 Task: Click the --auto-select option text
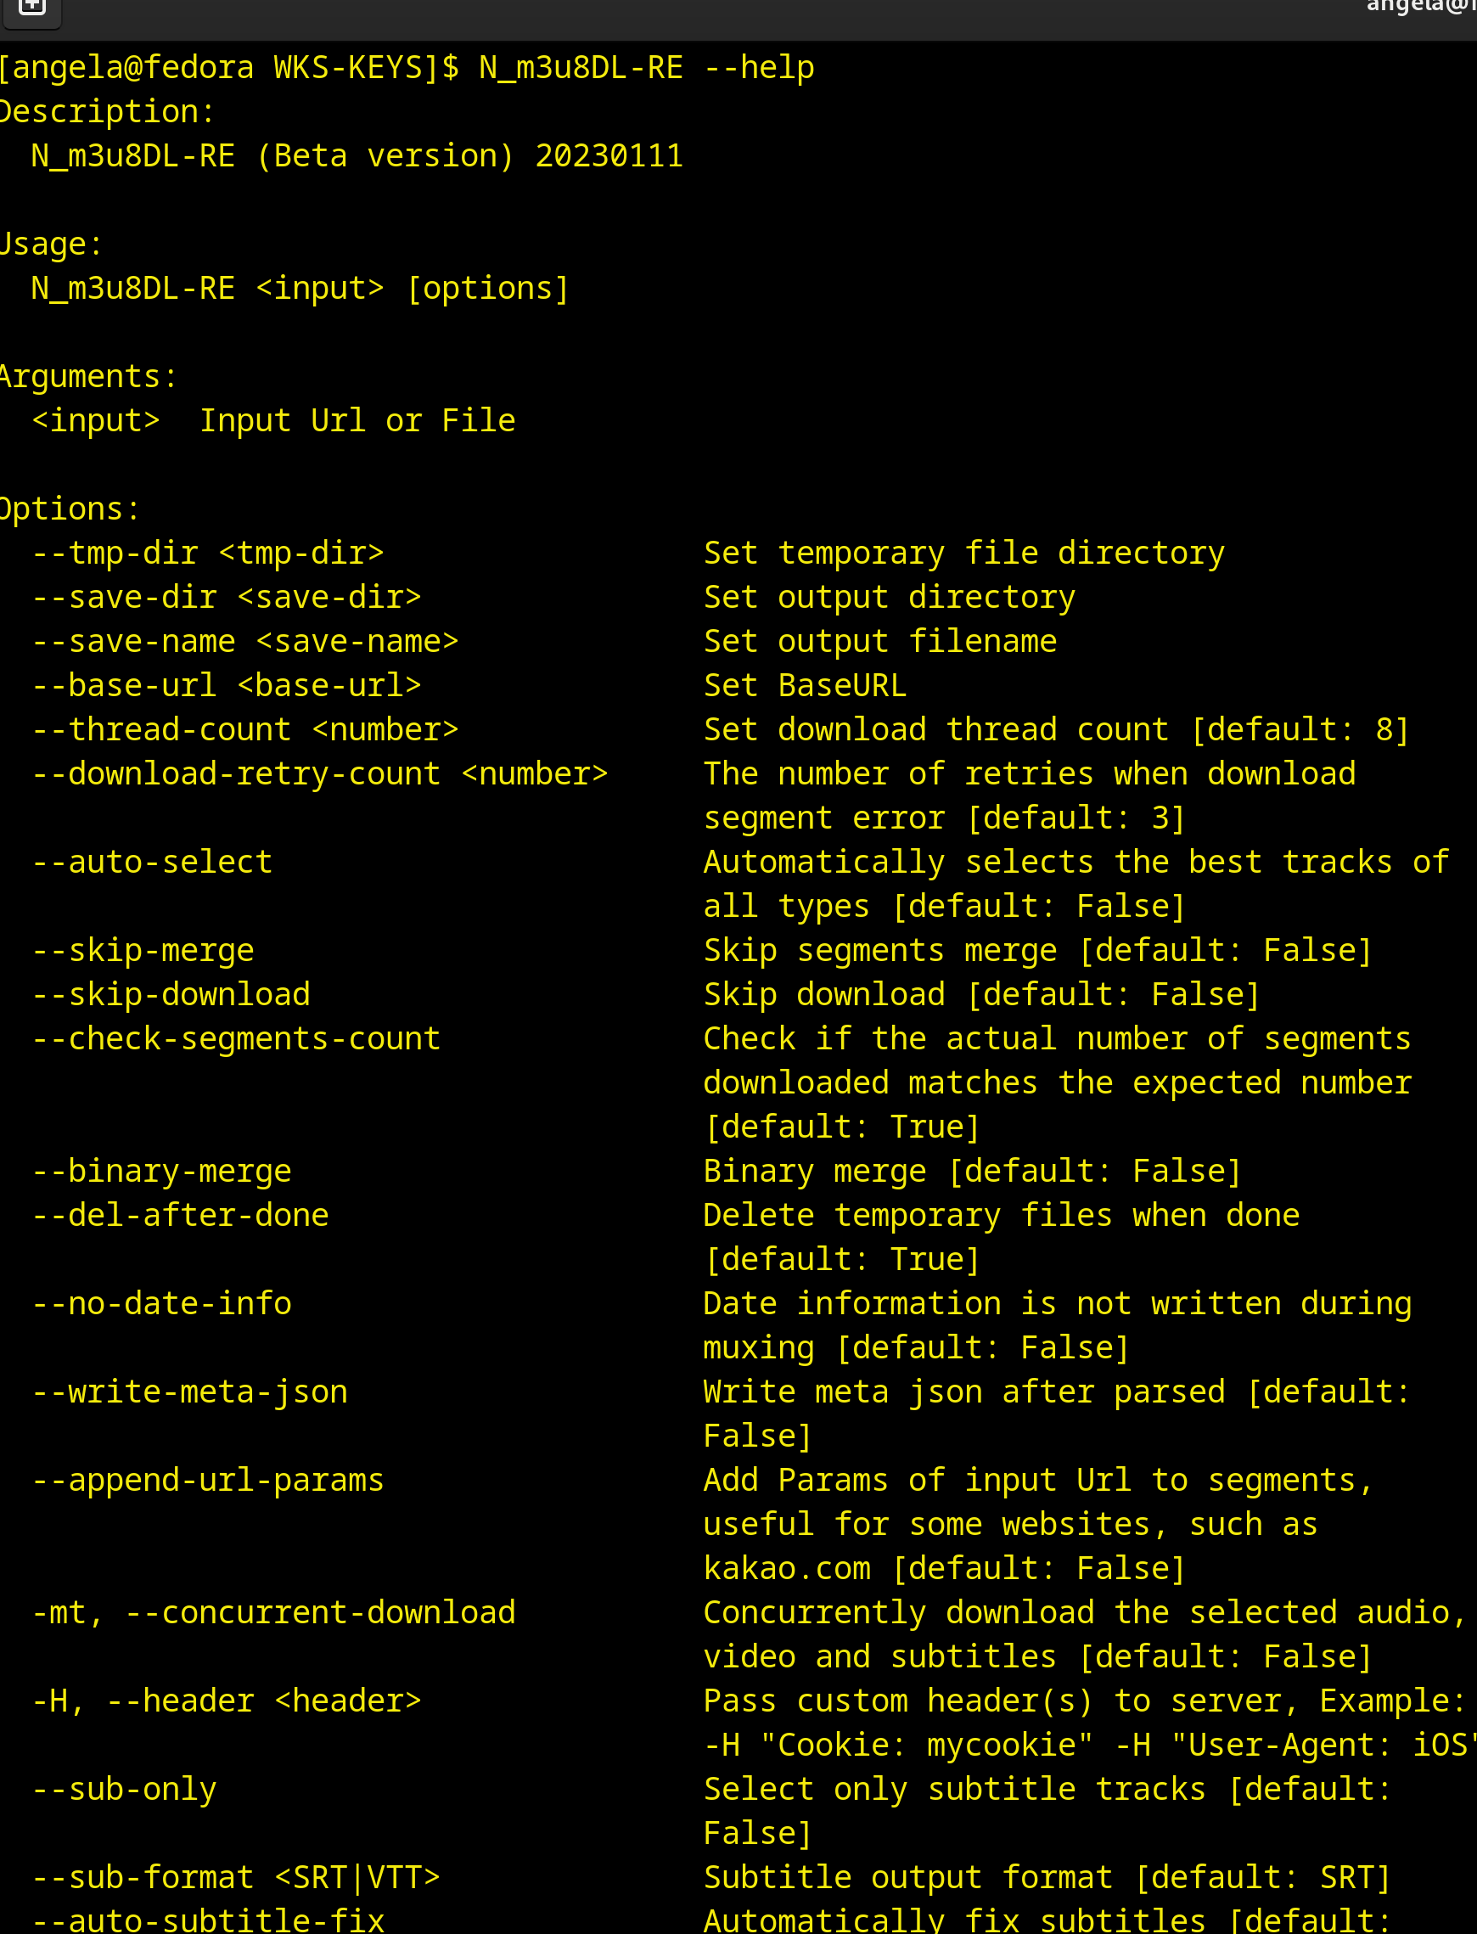pos(152,862)
